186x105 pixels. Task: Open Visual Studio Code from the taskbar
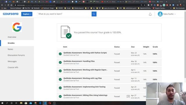pyautogui.click(x=45, y=103)
